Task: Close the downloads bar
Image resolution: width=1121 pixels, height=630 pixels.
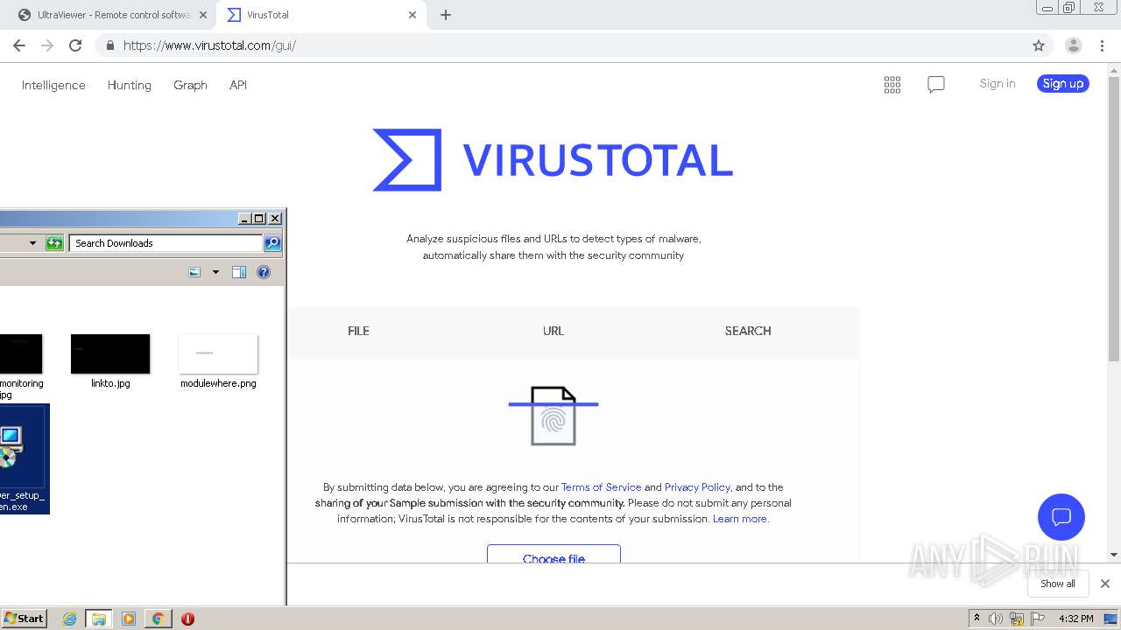Action: coord(1105,584)
